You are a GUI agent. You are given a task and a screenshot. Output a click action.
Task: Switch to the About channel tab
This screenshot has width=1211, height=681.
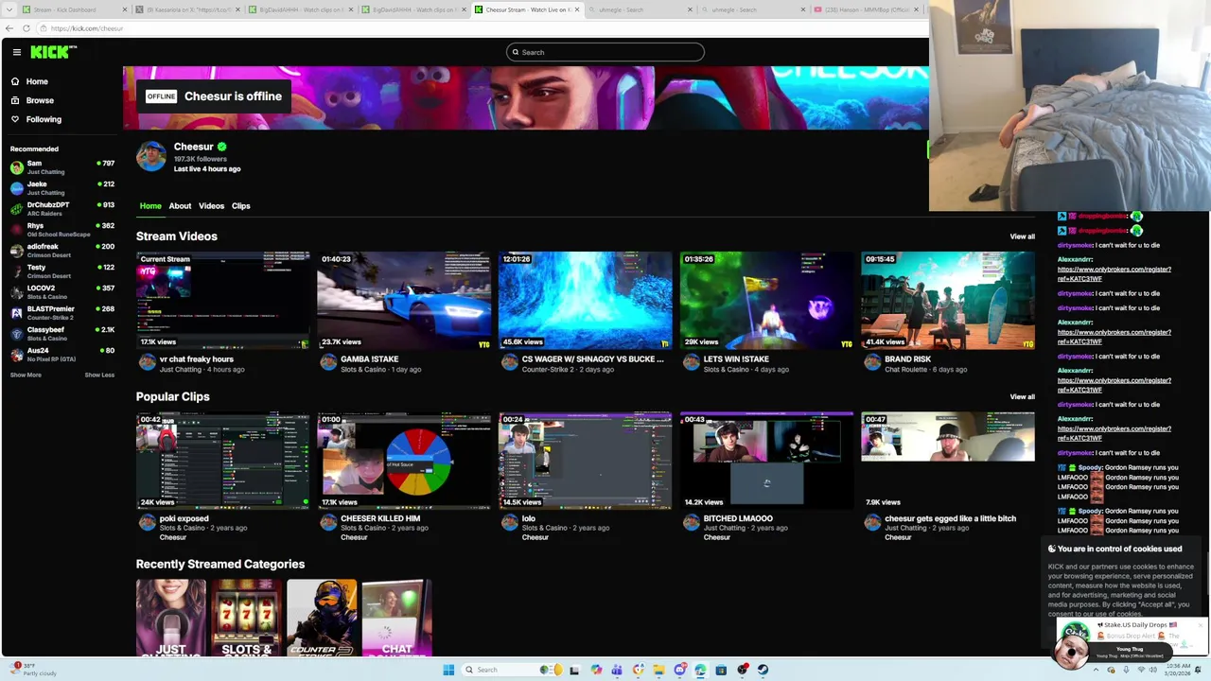pos(180,205)
